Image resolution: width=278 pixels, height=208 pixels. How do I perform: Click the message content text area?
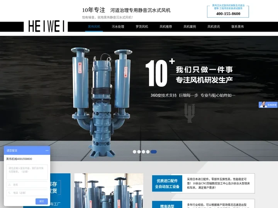(27, 172)
